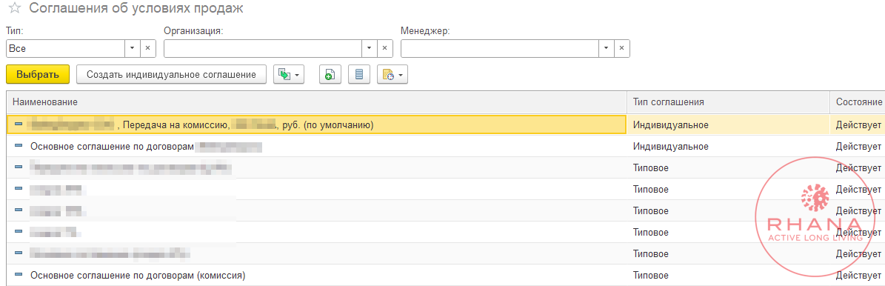The image size is (885, 286).
Task: Click row icon of 'Передача на комиссию' agreement
Action: [x=19, y=124]
